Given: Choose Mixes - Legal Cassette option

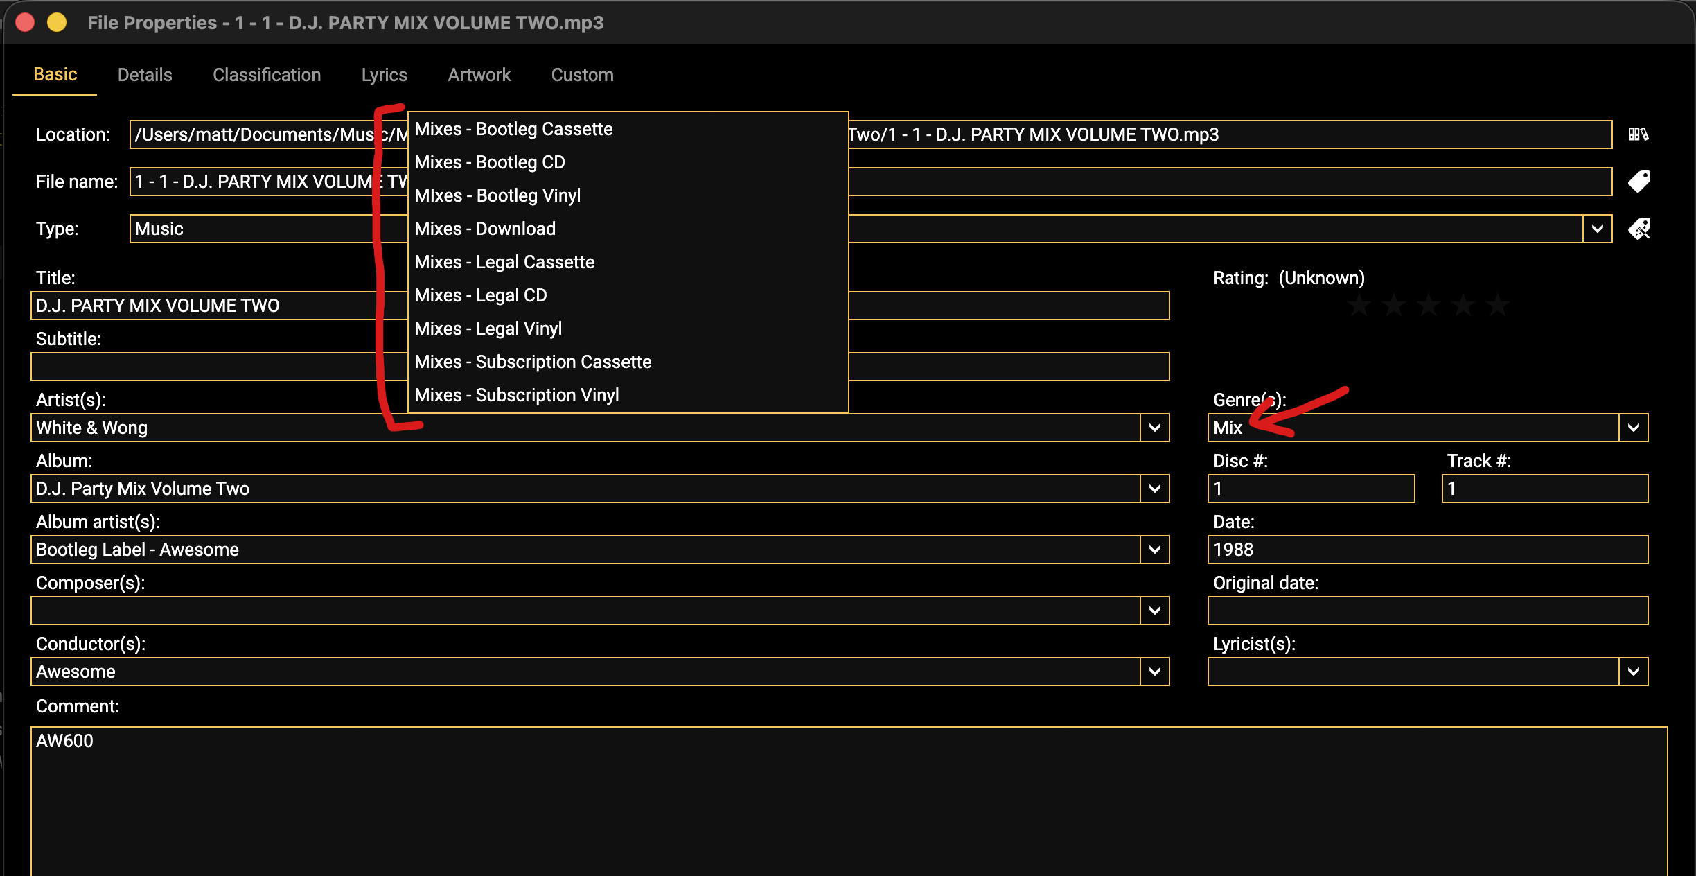Looking at the screenshot, I should pyautogui.click(x=628, y=262).
